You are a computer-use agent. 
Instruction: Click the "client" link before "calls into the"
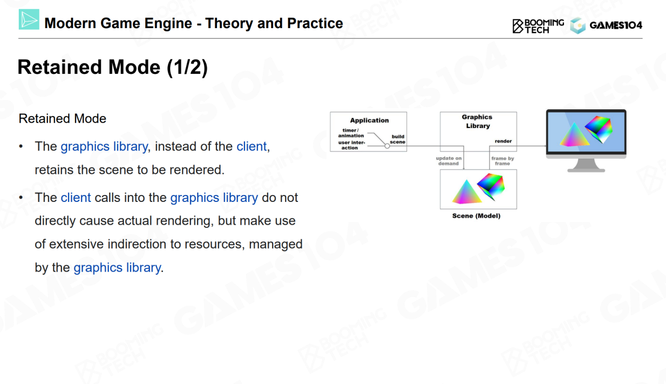click(75, 198)
